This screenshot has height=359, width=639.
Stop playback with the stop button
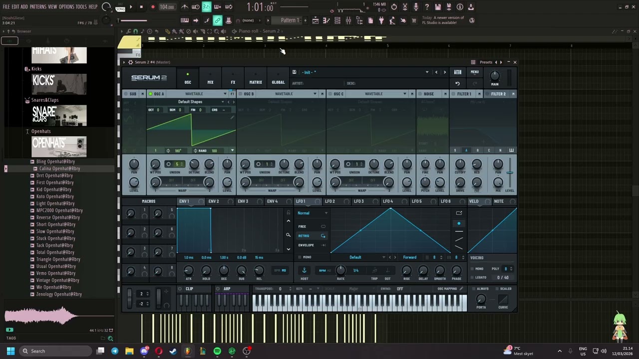[x=141, y=7]
